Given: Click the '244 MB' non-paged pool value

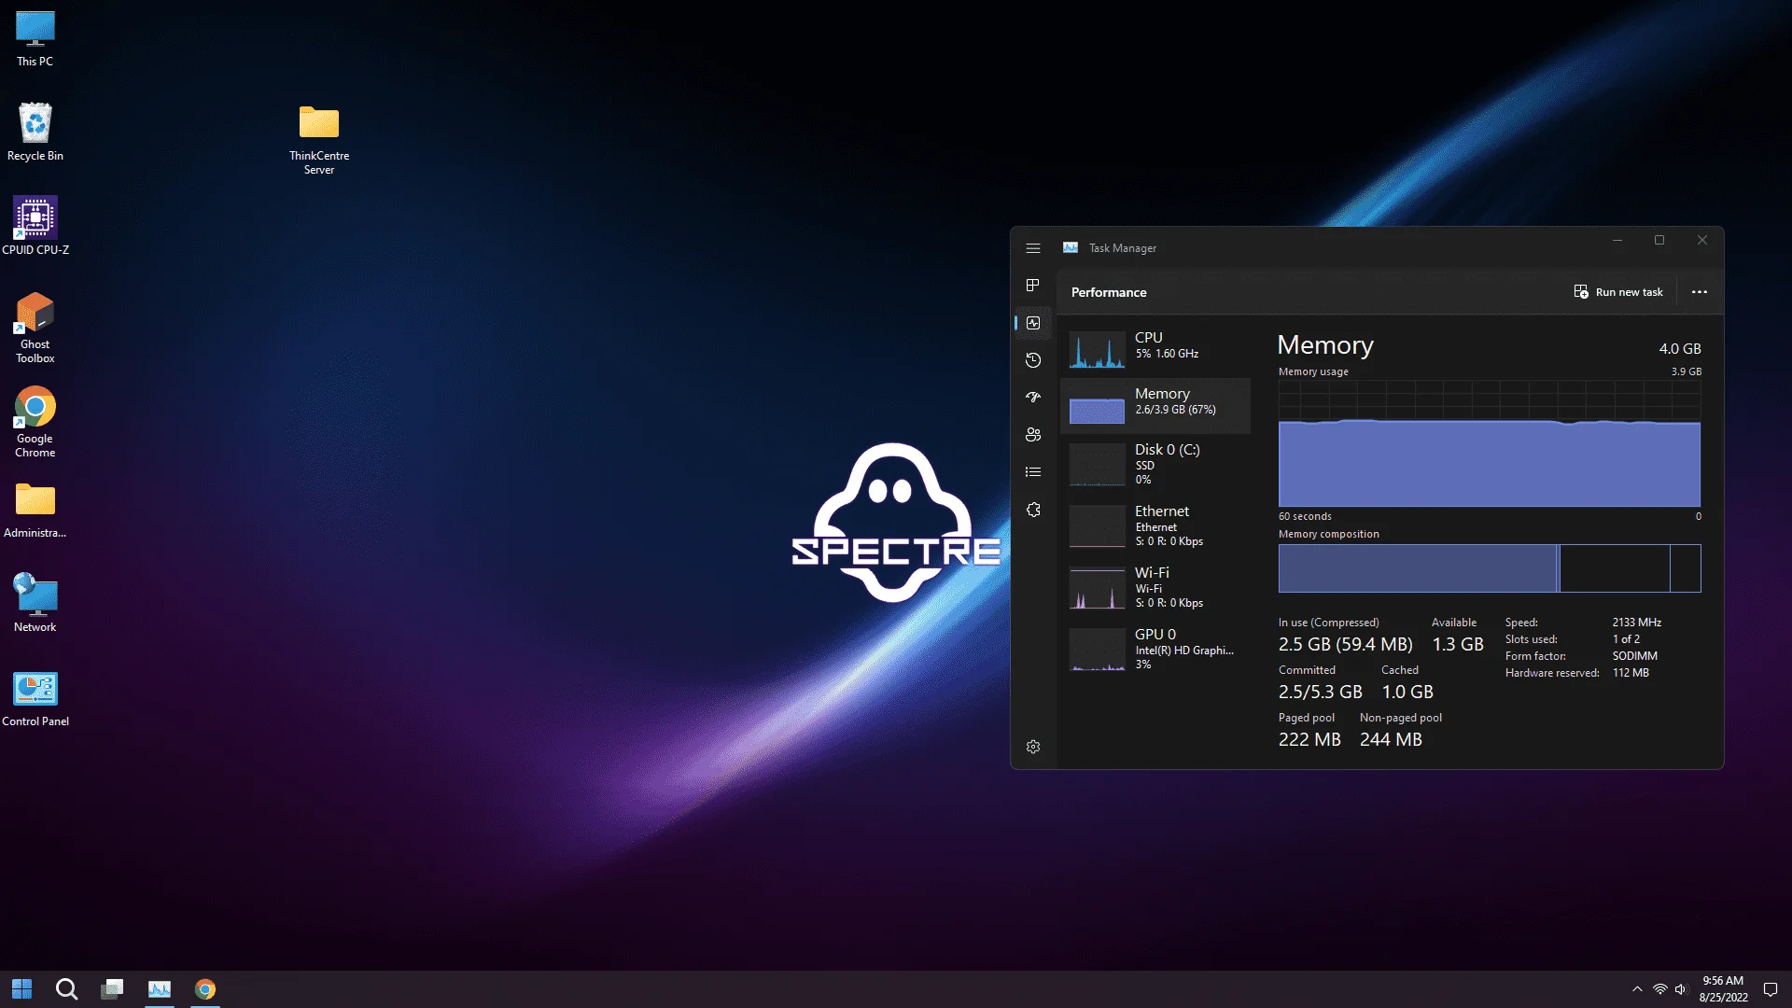Looking at the screenshot, I should [1391, 740].
